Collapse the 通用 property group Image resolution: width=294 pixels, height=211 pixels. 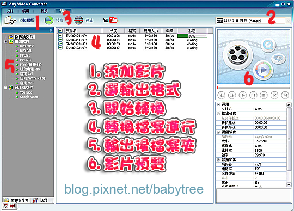coord(218,104)
